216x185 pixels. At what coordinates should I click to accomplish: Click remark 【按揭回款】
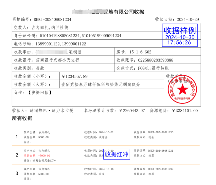coord(40,93)
